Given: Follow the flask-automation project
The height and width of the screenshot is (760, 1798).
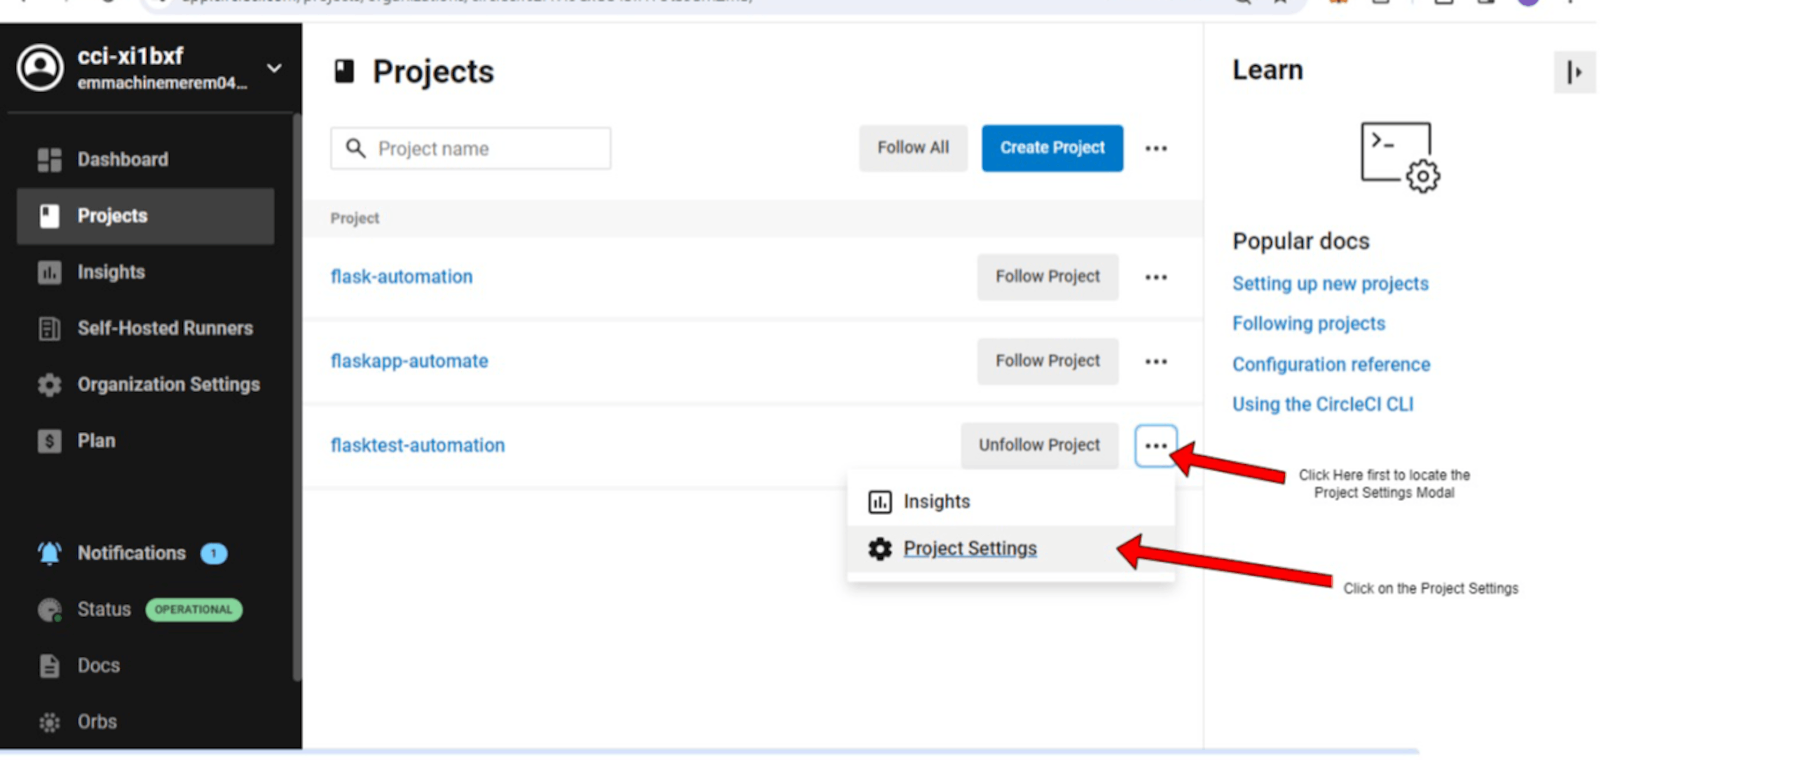Looking at the screenshot, I should 1048,277.
